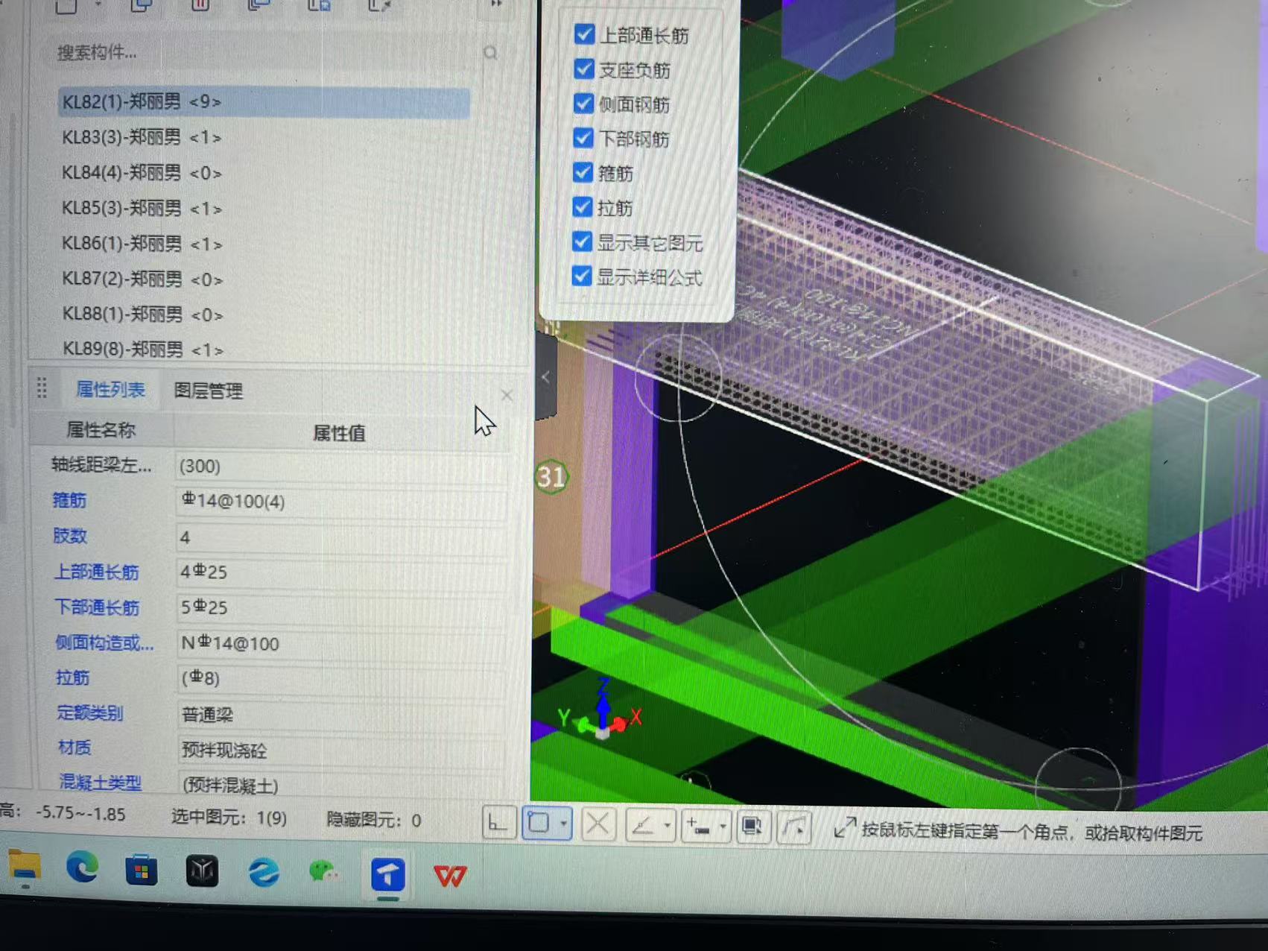The height and width of the screenshot is (951, 1268).
Task: Click the 属性值 column header
Action: [x=339, y=433]
